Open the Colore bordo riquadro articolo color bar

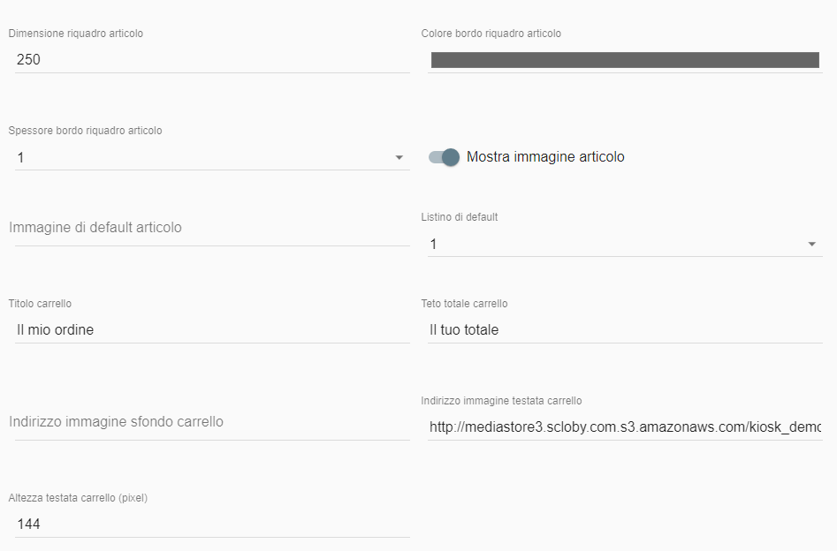pos(625,60)
